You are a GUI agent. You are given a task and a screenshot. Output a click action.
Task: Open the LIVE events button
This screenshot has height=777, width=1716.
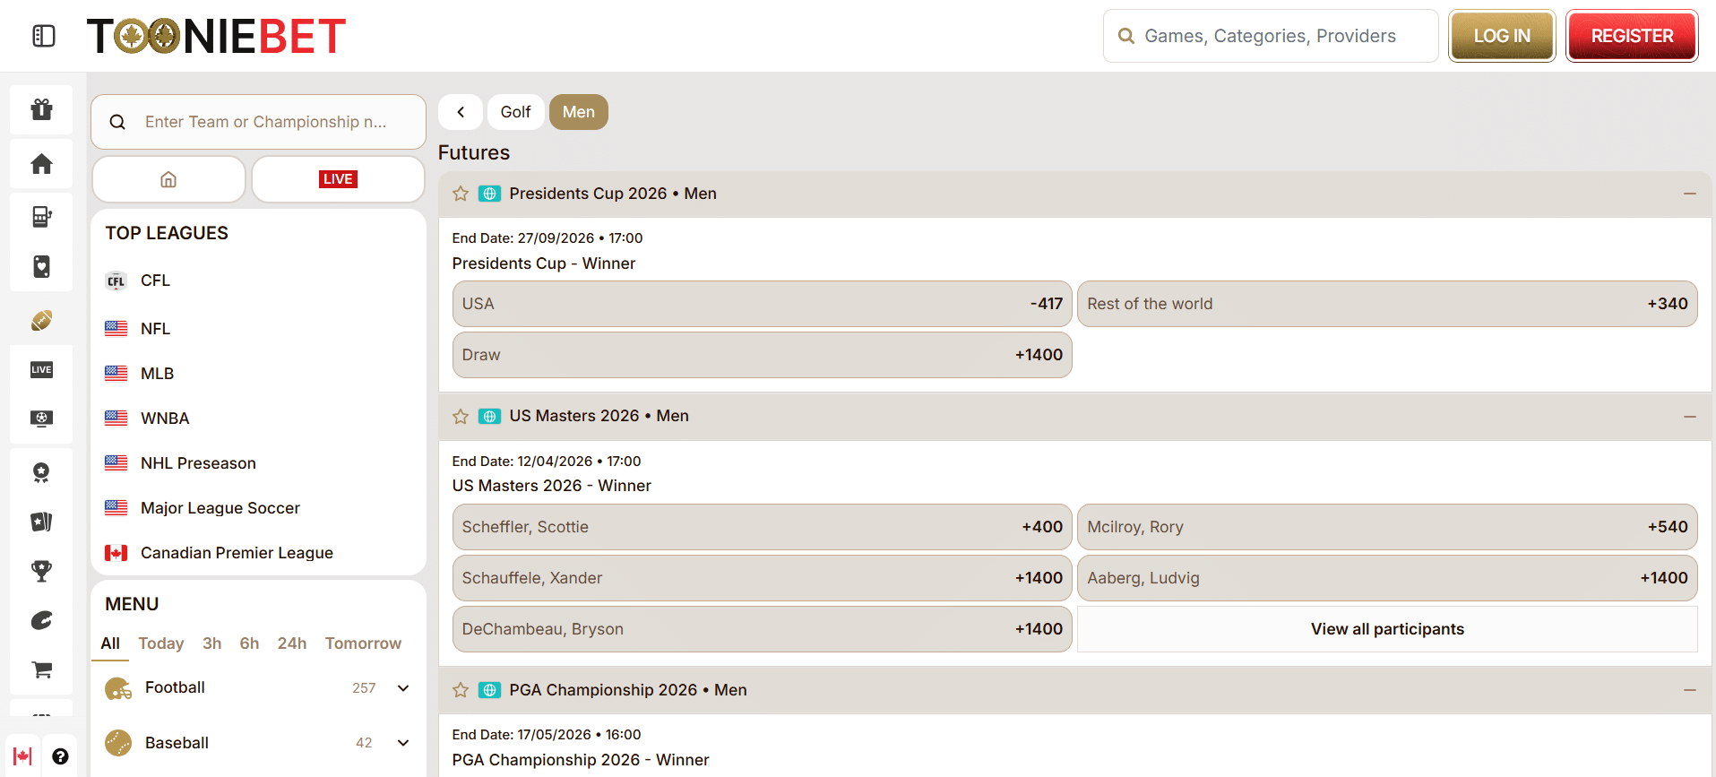(x=338, y=179)
